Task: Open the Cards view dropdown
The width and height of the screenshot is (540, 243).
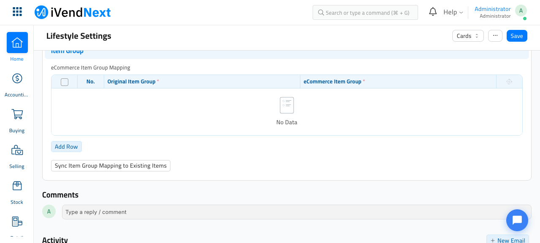Action: [x=468, y=36]
